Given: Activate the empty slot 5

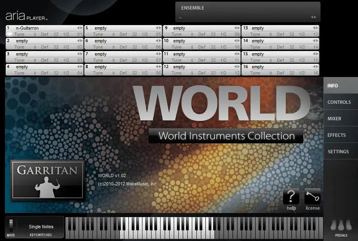Looking at the screenshot, I should click(x=115, y=28).
